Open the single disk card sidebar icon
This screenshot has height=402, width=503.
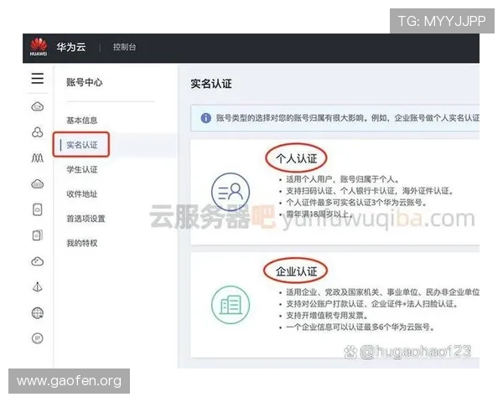point(38,209)
